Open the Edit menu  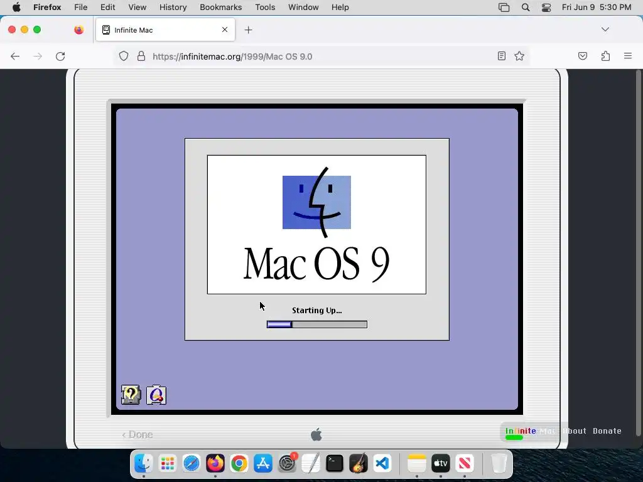point(108,8)
